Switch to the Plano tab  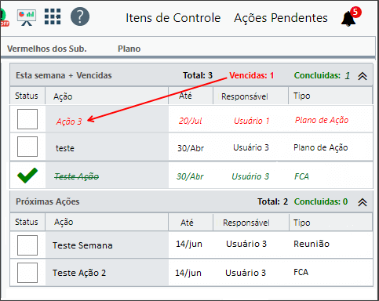(x=129, y=49)
